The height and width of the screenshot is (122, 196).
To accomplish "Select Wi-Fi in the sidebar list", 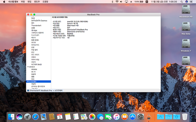I will 33,72.
